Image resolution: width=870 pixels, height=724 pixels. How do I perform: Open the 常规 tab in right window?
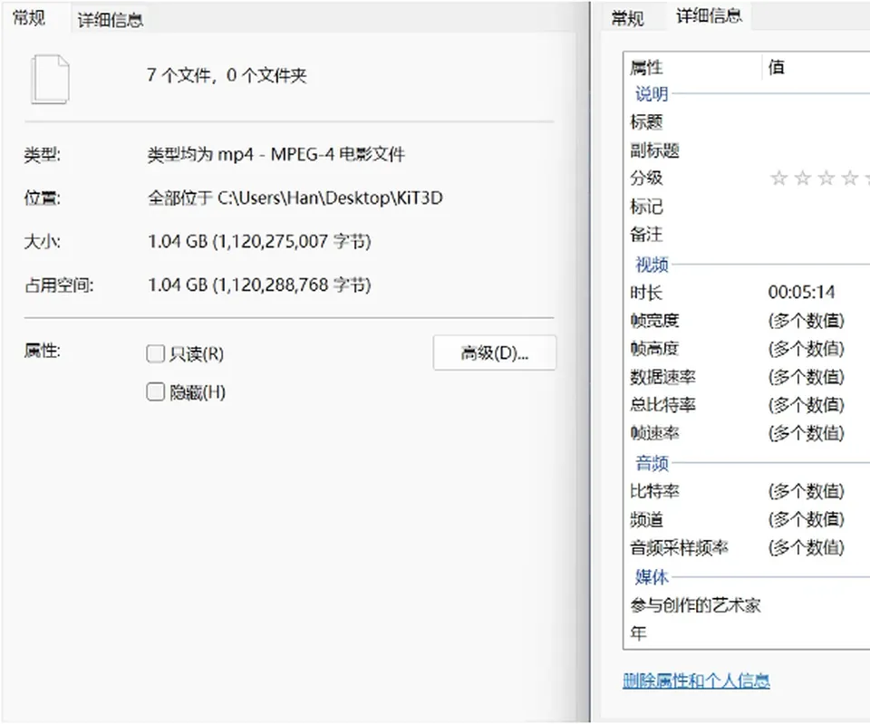click(627, 18)
